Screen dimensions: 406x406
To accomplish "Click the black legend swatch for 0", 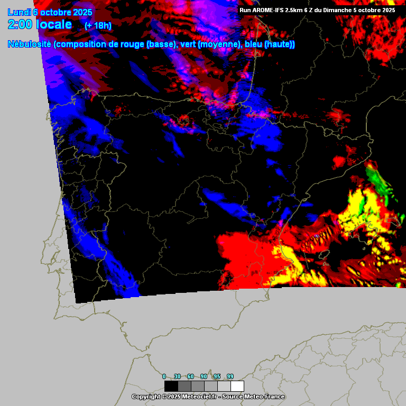I will (171, 386).
